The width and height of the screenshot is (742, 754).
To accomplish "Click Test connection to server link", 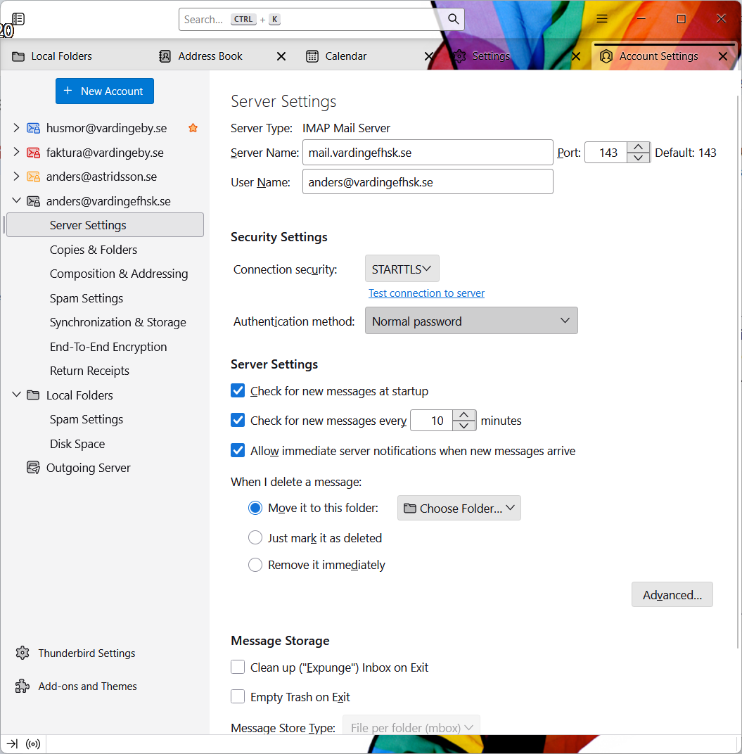I will pyautogui.click(x=426, y=293).
